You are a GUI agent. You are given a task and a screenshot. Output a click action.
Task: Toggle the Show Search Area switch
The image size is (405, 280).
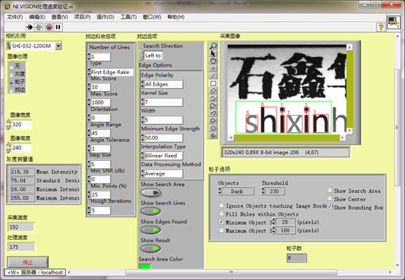click(x=151, y=193)
